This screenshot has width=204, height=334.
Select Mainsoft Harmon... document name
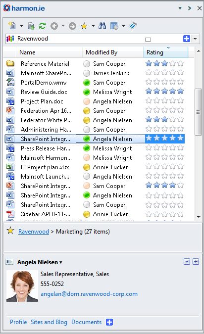click(46, 158)
